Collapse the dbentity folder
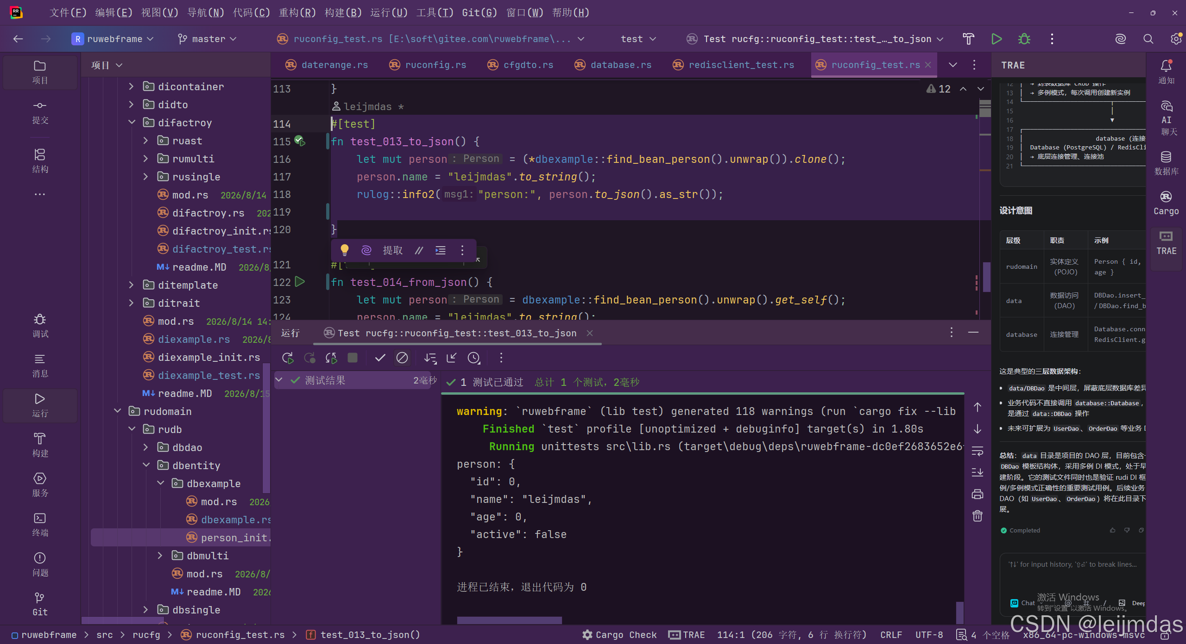Viewport: 1186px width, 644px height. coord(146,465)
